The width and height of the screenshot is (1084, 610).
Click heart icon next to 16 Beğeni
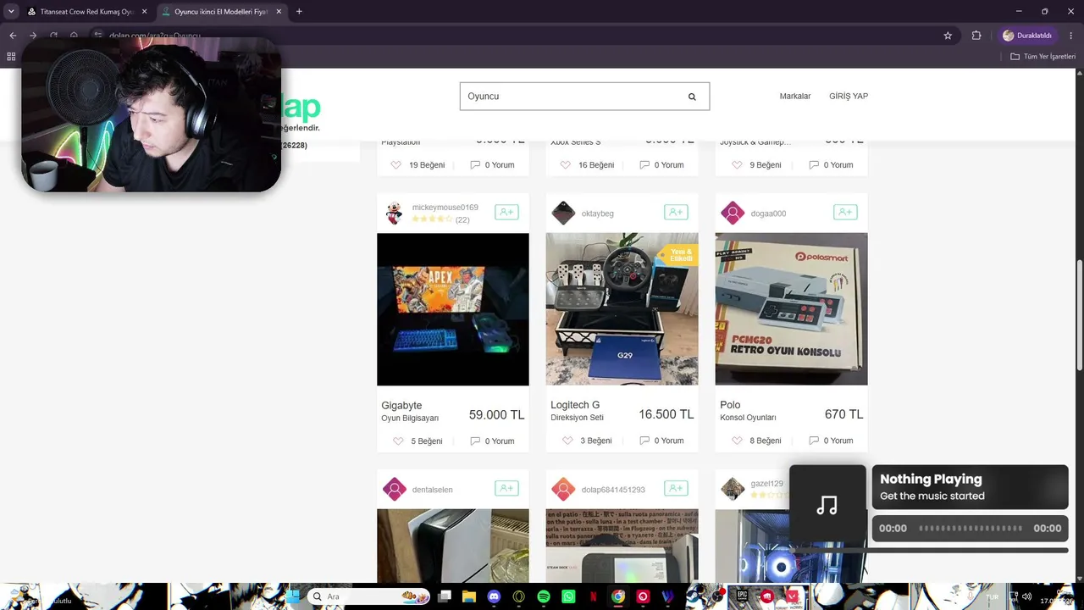pos(566,164)
